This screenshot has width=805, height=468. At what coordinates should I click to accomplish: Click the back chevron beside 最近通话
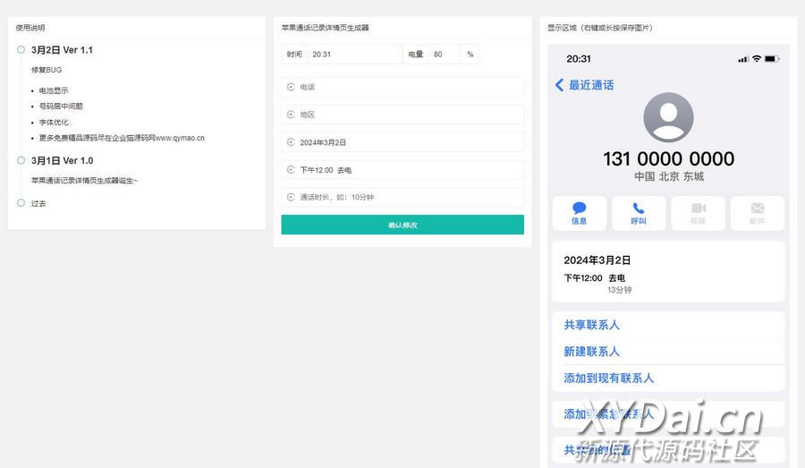(x=560, y=85)
